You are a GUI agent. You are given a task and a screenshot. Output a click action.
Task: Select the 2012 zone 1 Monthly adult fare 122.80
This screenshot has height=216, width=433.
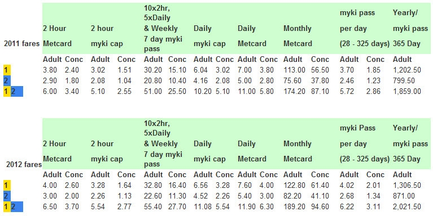pyautogui.click(x=294, y=186)
